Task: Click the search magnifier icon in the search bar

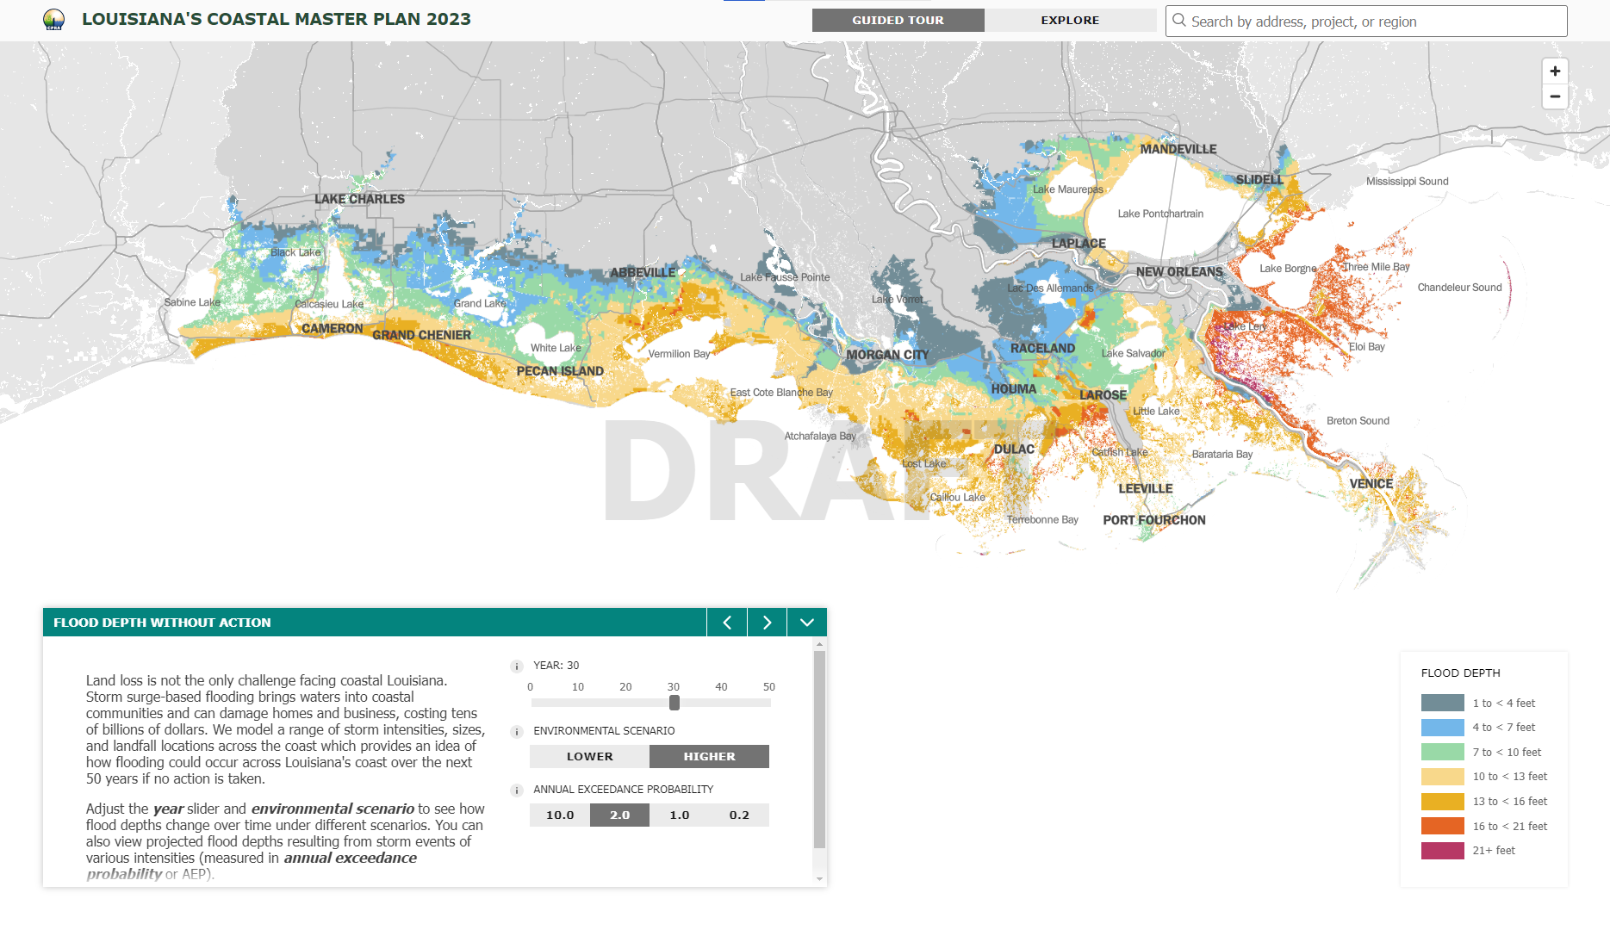Action: [x=1178, y=21]
